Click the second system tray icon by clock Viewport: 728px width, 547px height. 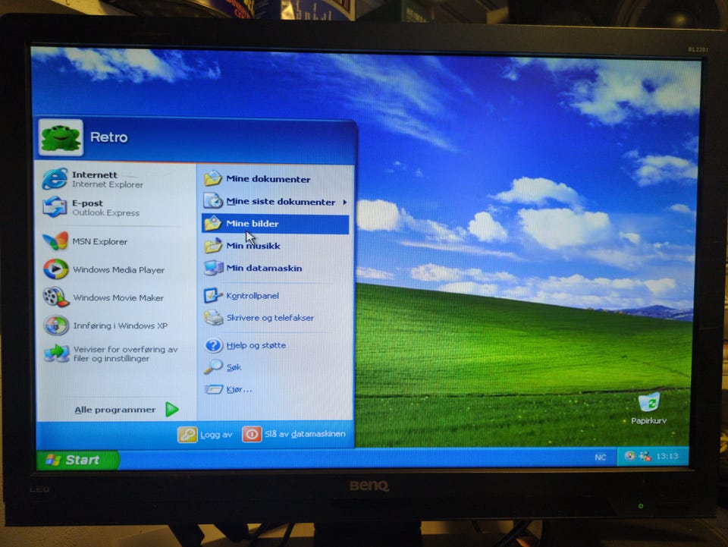point(645,457)
